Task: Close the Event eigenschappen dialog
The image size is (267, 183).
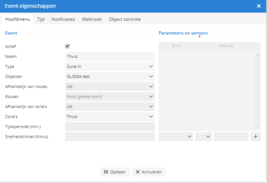Action: click(x=259, y=6)
